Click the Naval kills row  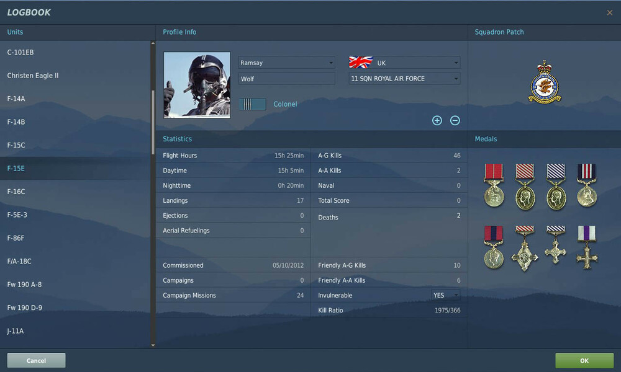pyautogui.click(x=389, y=185)
